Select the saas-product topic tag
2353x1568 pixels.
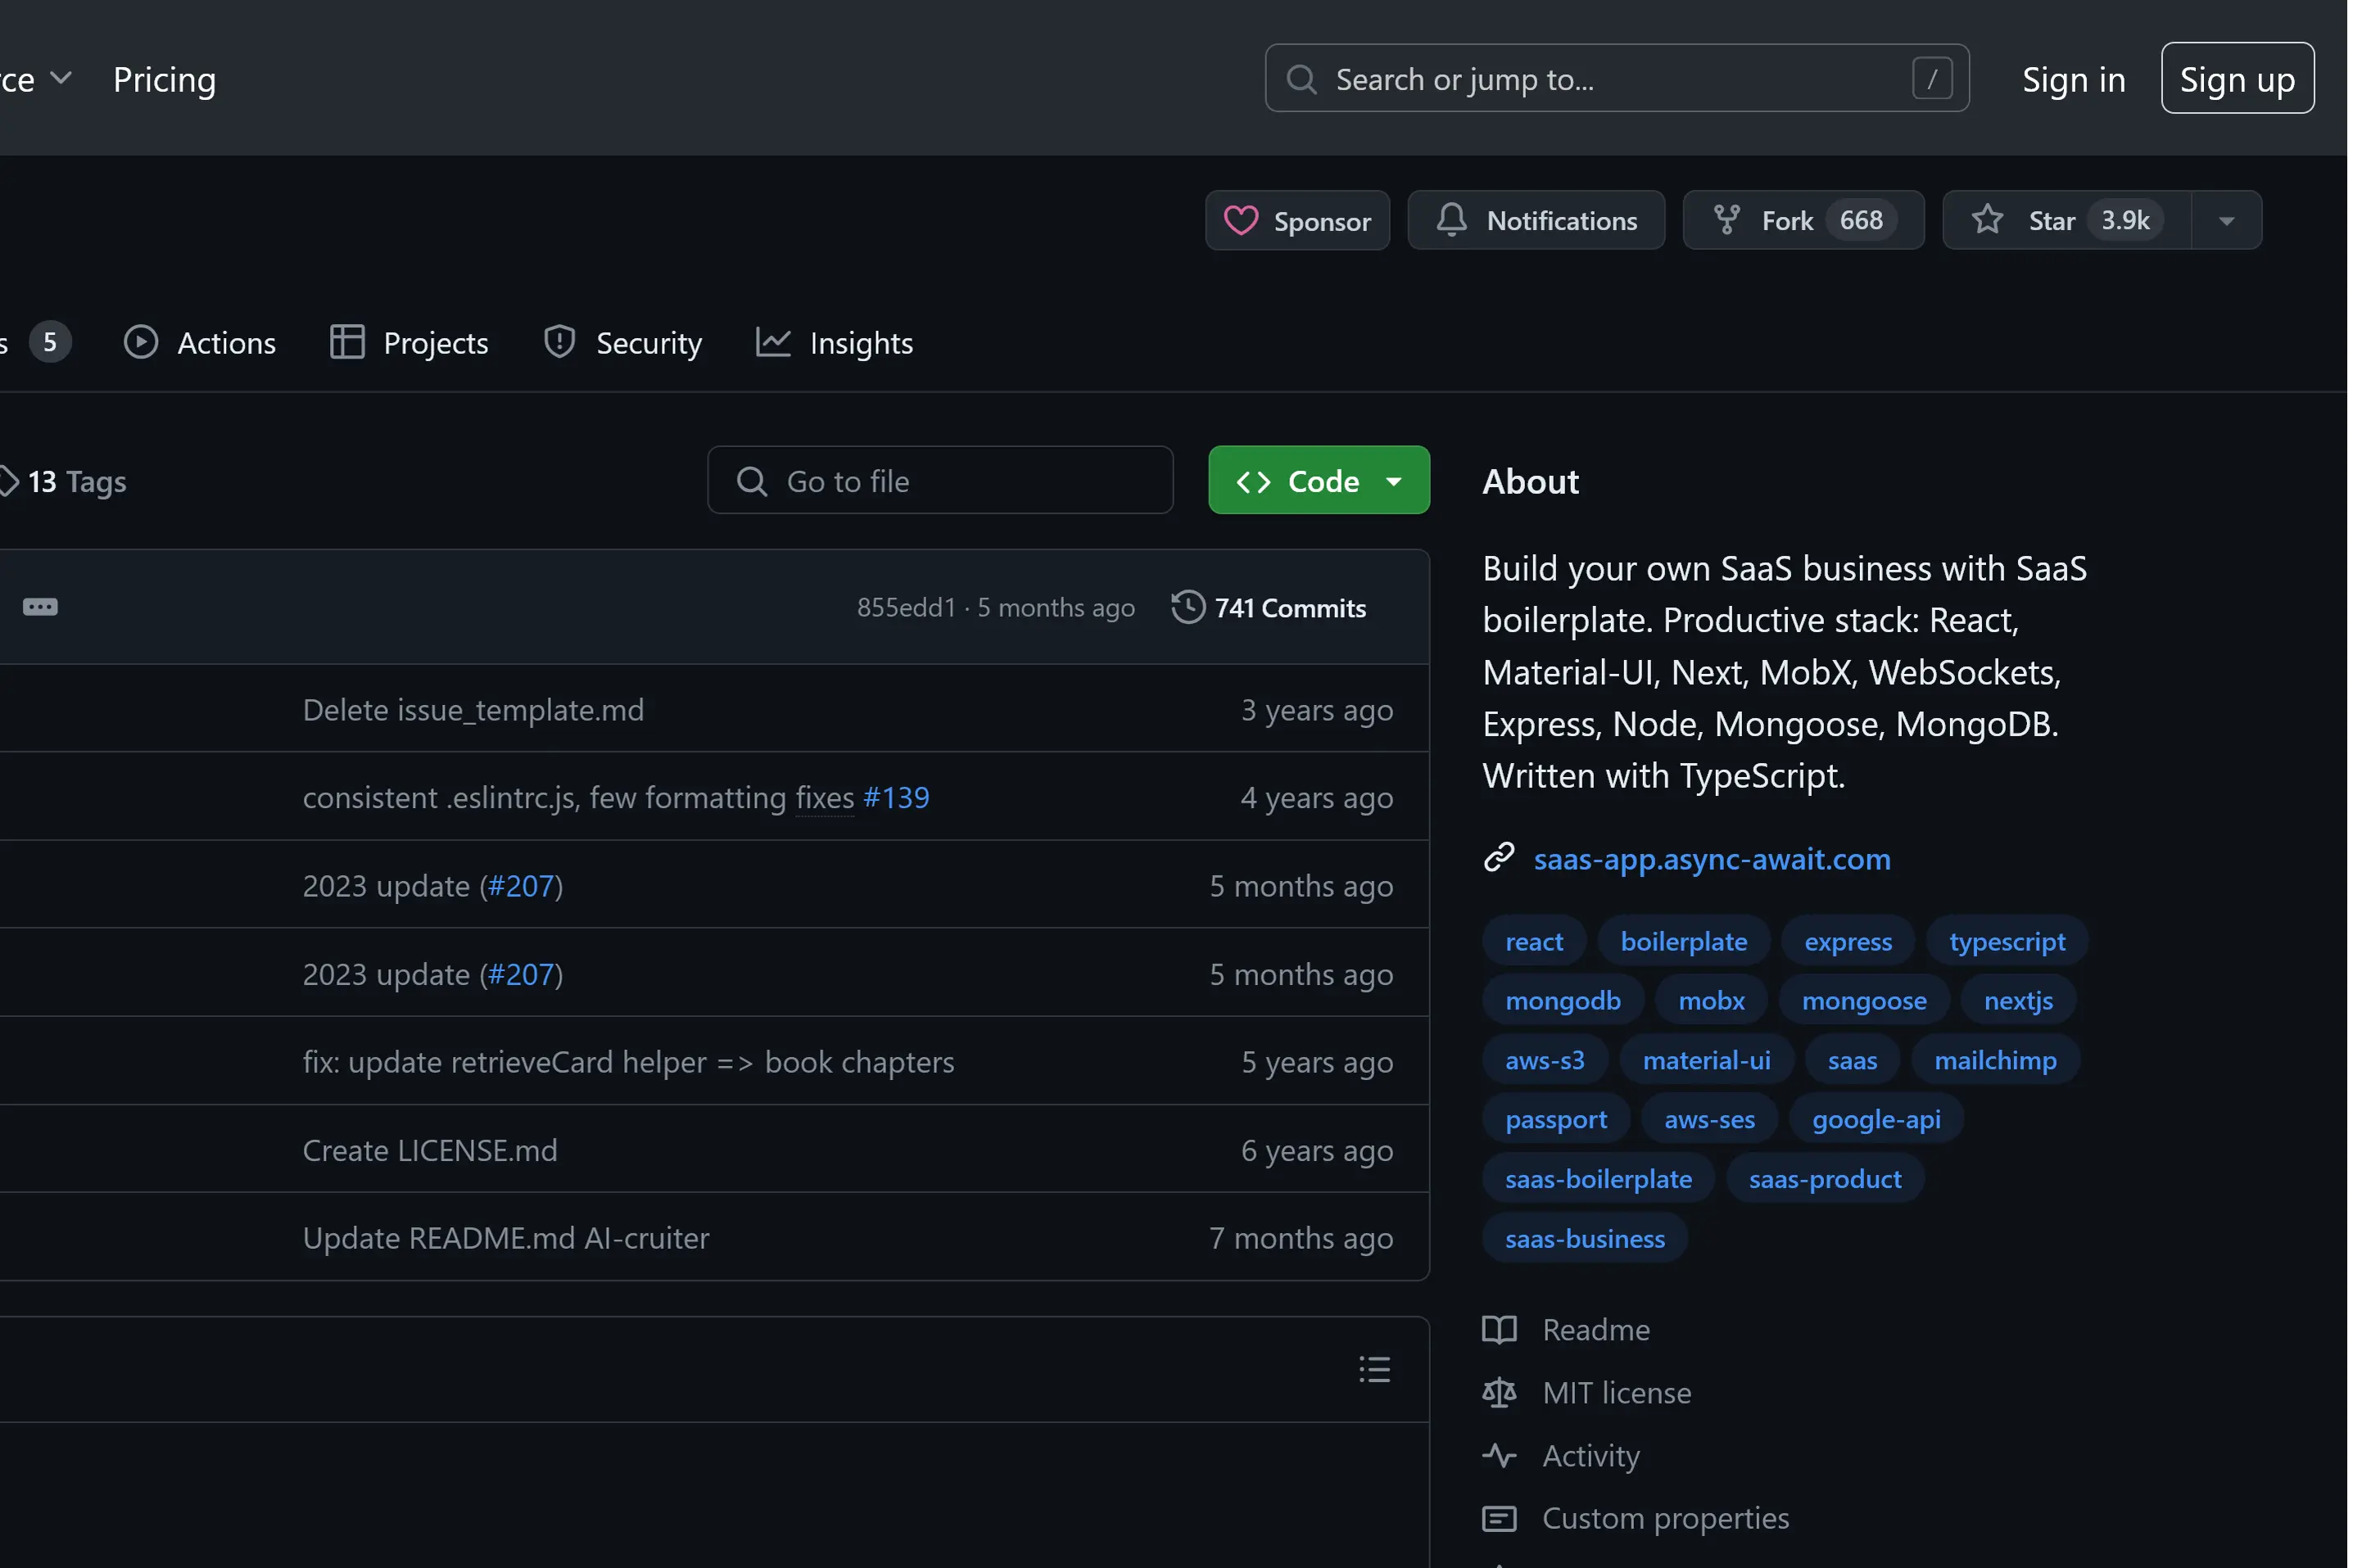(1824, 1178)
